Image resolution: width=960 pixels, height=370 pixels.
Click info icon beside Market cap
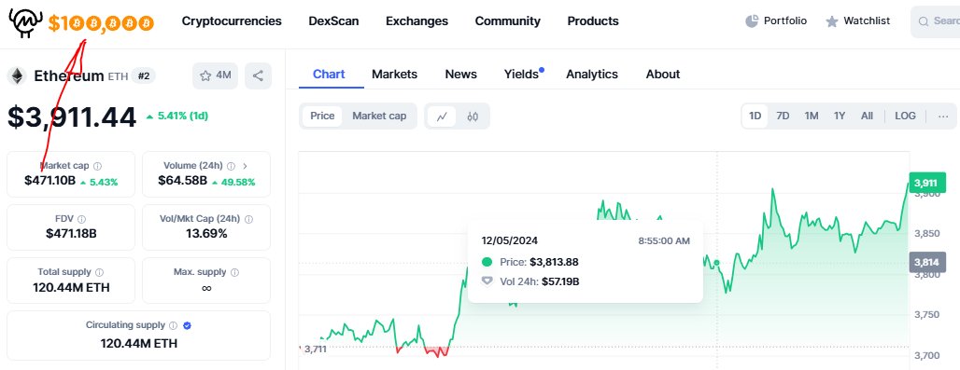click(97, 166)
